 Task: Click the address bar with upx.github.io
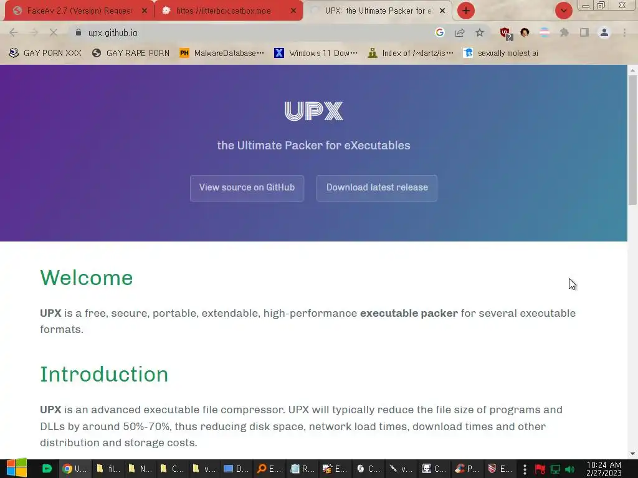click(252, 32)
